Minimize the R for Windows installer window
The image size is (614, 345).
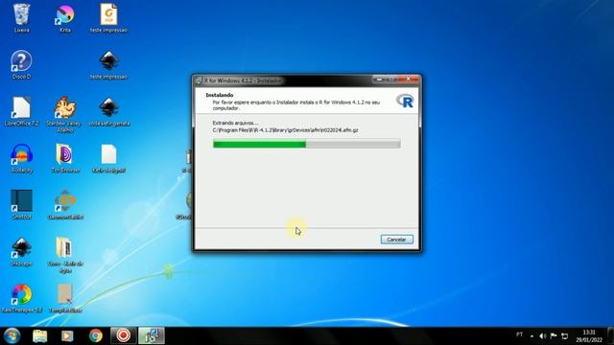coord(378,80)
